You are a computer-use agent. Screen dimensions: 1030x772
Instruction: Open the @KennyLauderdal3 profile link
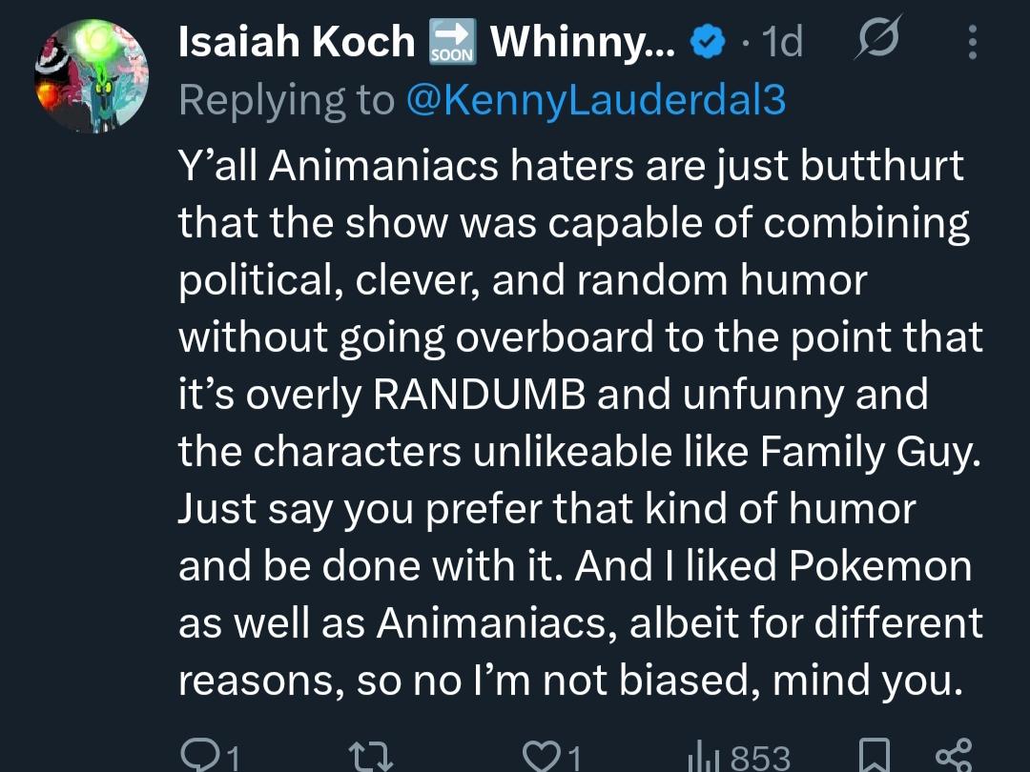[x=595, y=100]
